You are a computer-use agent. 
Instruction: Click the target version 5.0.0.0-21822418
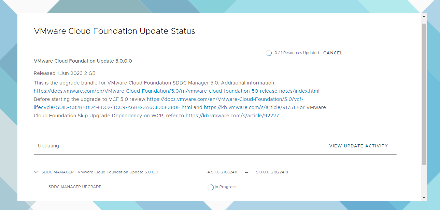pyautogui.click(x=272, y=172)
